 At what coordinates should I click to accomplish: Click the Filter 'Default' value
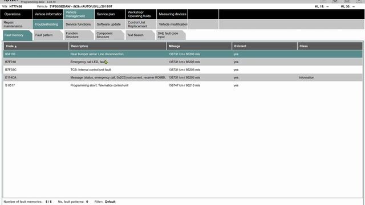(110, 202)
